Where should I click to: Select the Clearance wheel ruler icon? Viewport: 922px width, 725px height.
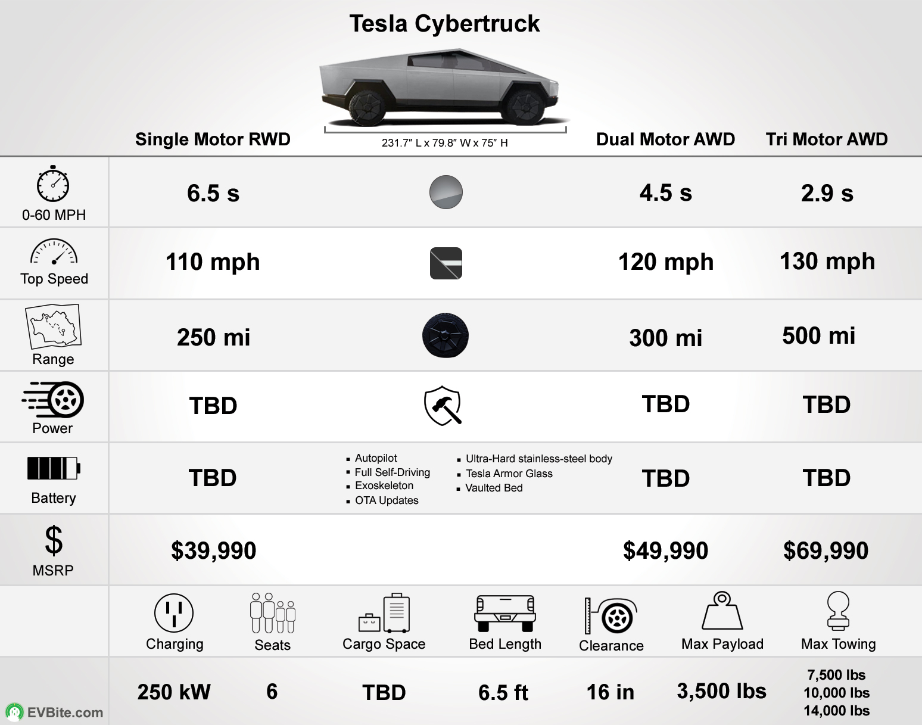(x=611, y=616)
